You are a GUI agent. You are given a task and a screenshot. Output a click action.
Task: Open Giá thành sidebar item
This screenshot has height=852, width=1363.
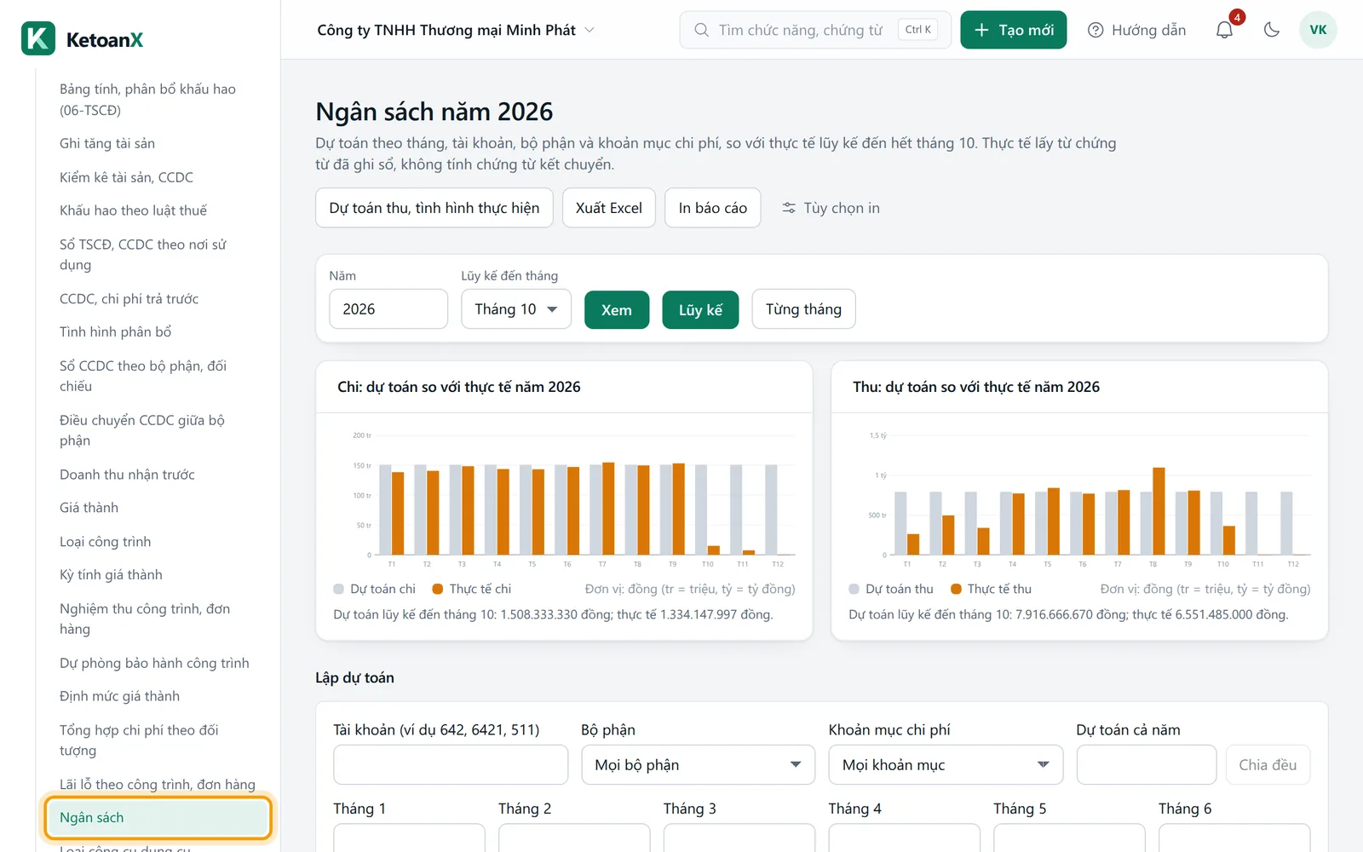[89, 508]
